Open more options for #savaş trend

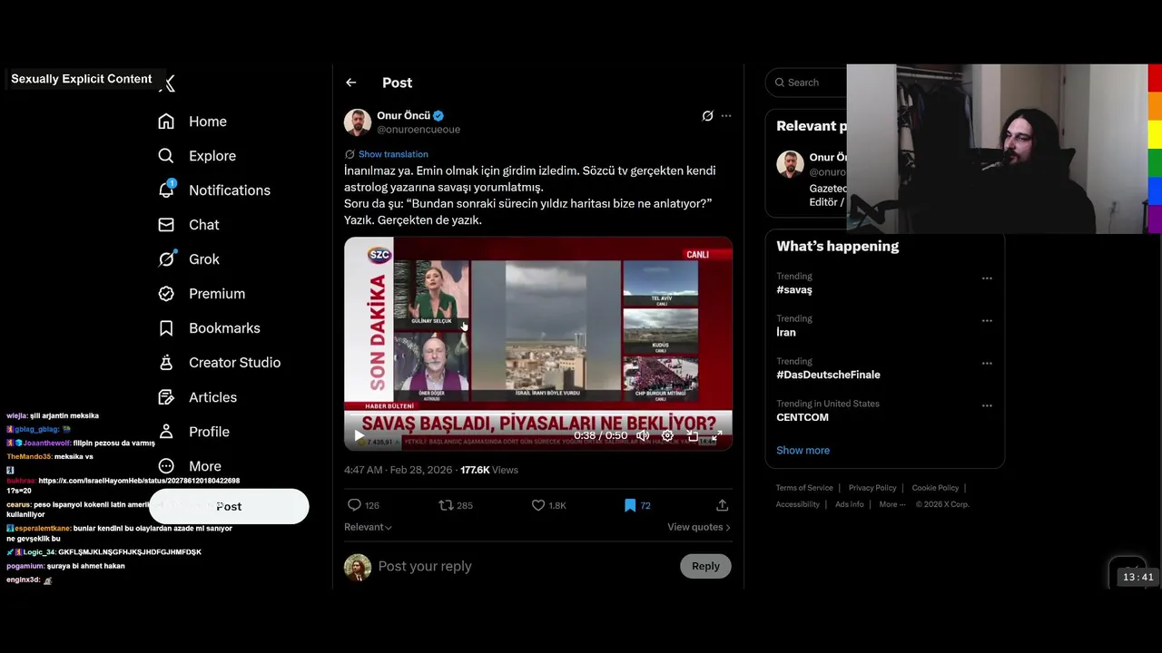tap(987, 278)
